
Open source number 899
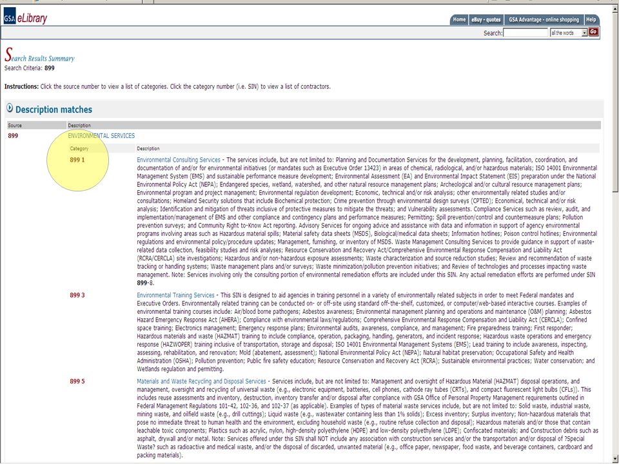pyautogui.click(x=13, y=136)
